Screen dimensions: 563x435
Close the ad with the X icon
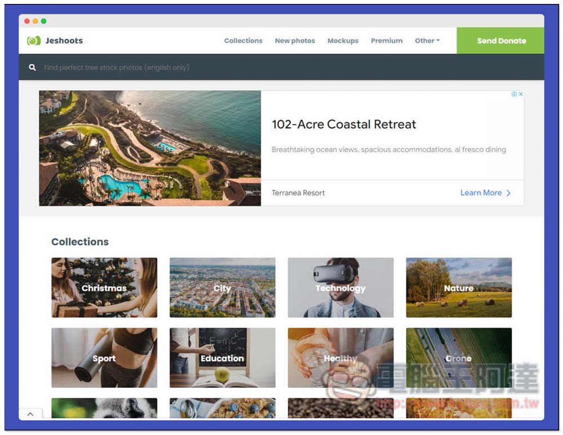coord(521,94)
